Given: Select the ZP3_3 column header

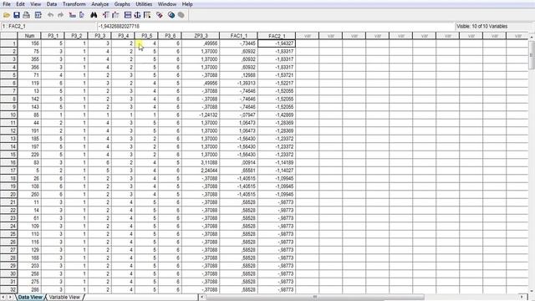Looking at the screenshot, I should pos(201,35).
